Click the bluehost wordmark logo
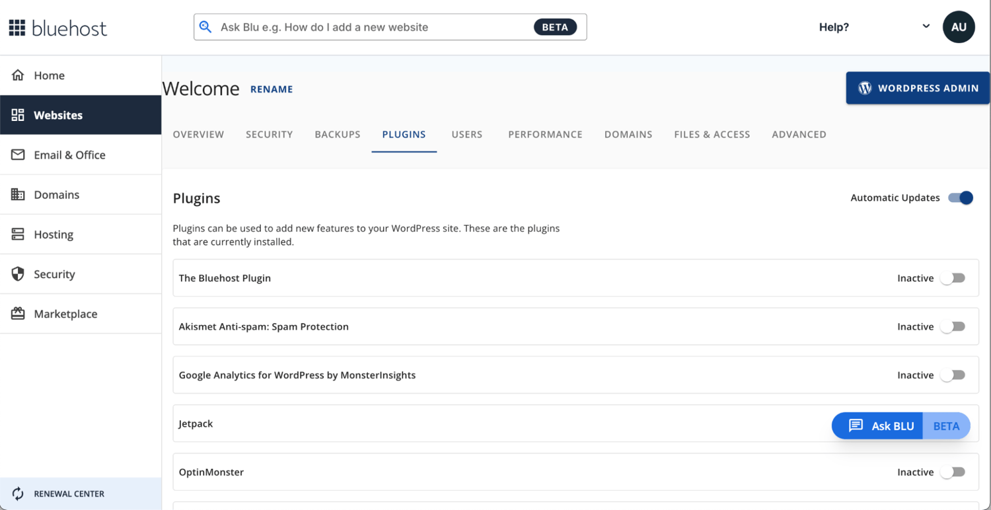This screenshot has width=991, height=510. click(69, 28)
